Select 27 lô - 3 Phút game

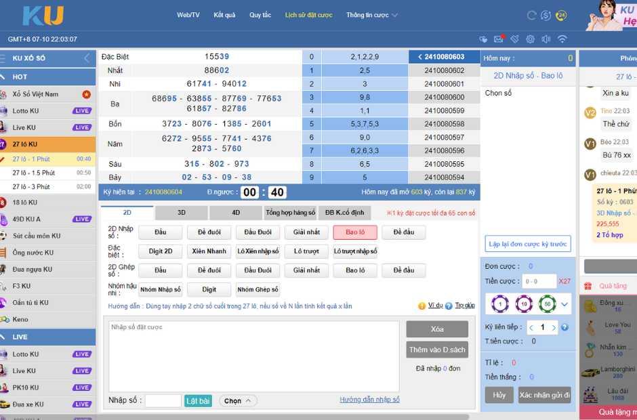point(48,186)
